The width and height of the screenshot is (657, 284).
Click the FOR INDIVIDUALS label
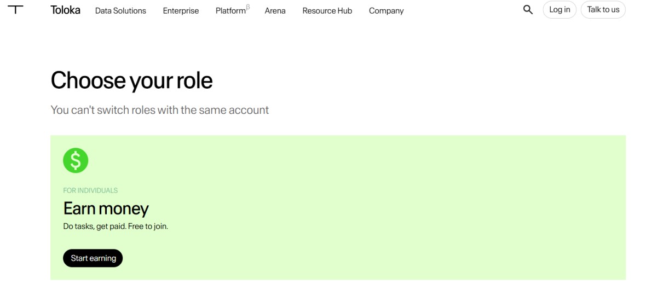pos(90,190)
